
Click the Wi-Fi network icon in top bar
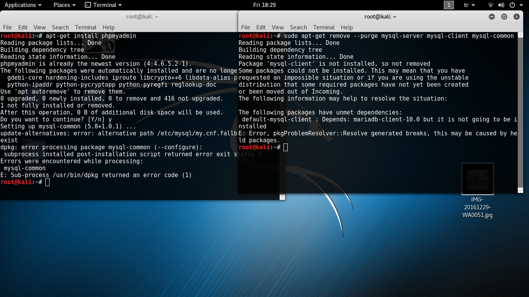491,5
